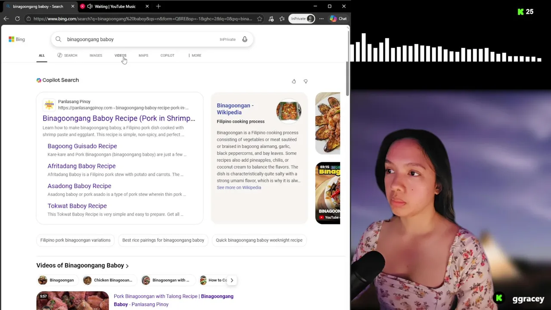Image resolution: width=551 pixels, height=310 pixels.
Task: Give Copilot Search a thumbs up
Action: click(294, 81)
